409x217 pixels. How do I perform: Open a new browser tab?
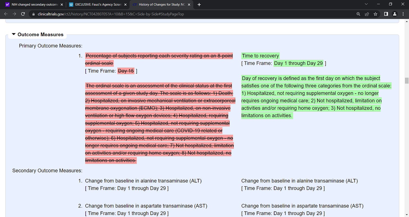point(199,4)
